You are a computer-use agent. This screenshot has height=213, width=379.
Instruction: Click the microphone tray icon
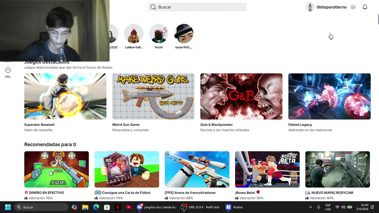(319, 207)
